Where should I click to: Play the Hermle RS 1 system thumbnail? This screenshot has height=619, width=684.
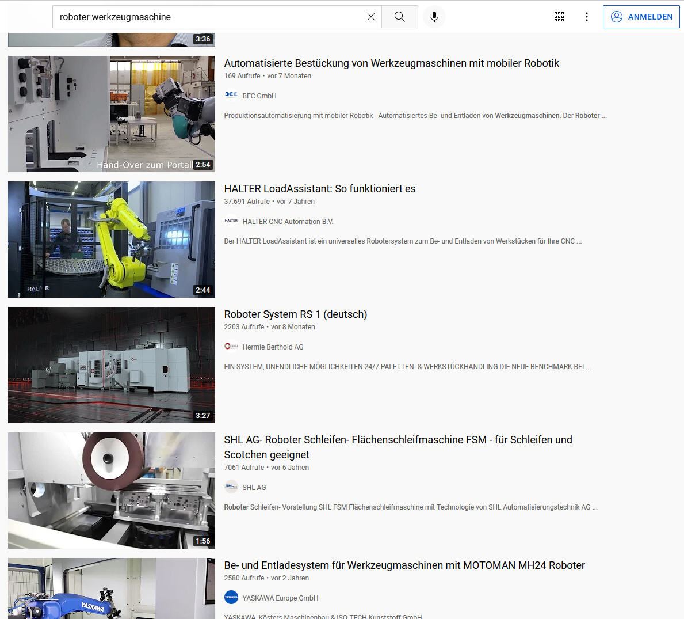pos(111,365)
